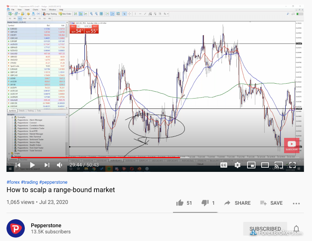This screenshot has height=241, width=312.
Task: Play the video with the play button
Action: pyautogui.click(x=32, y=165)
